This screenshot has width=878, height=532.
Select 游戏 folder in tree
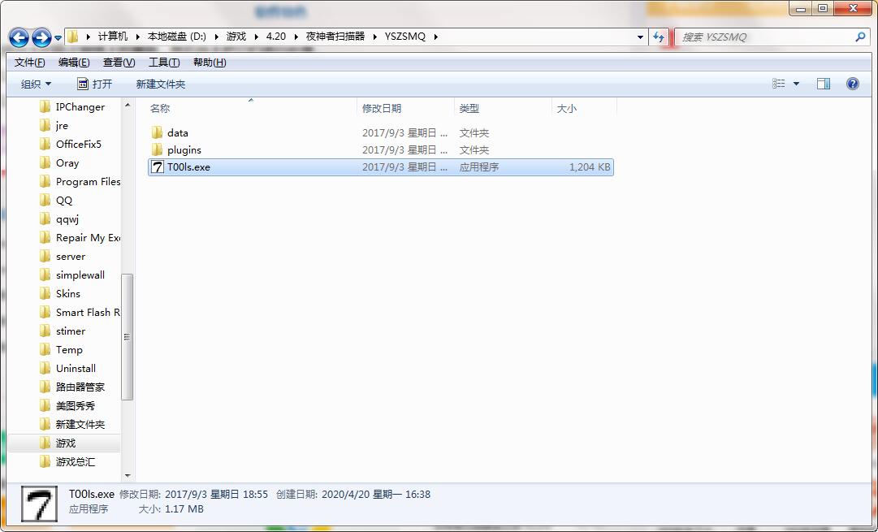58,443
